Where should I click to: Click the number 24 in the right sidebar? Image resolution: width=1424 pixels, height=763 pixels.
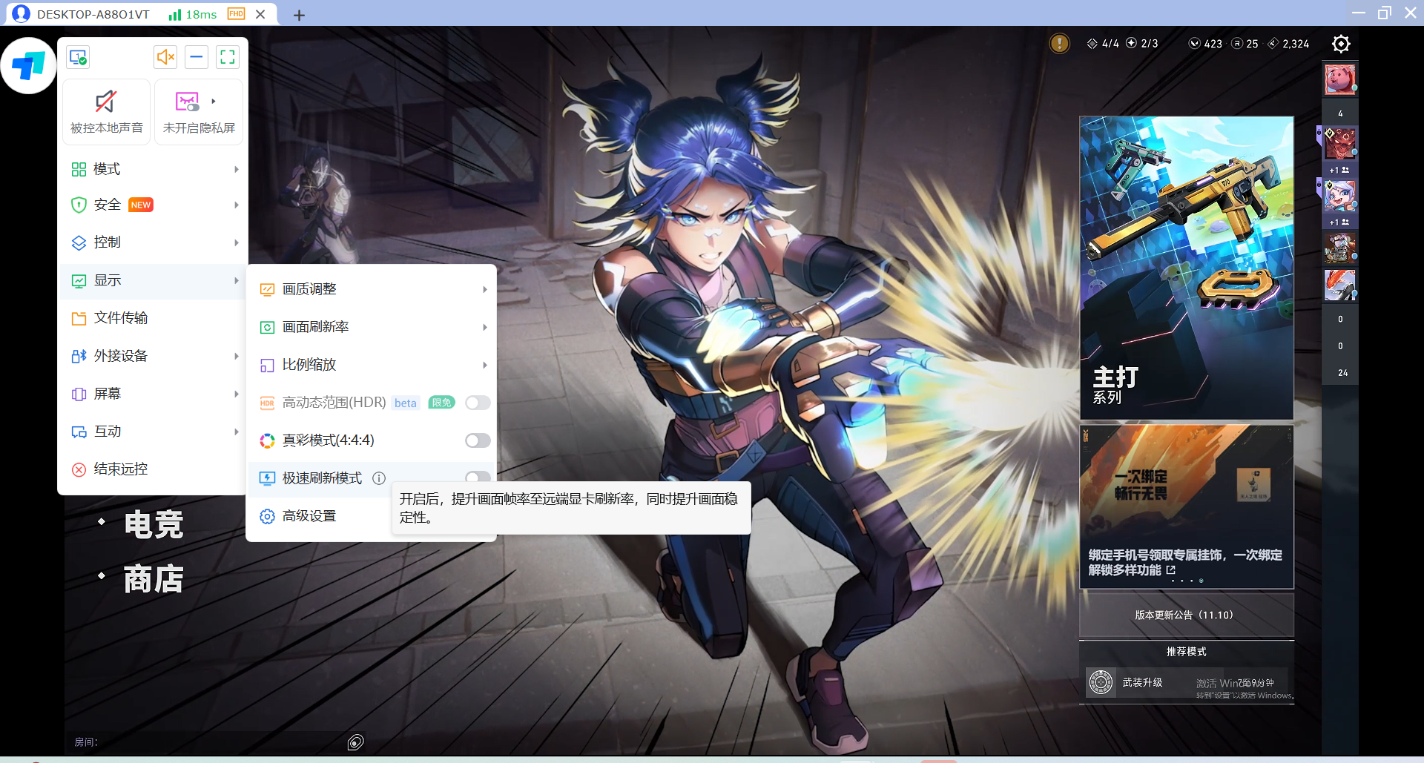1343,373
